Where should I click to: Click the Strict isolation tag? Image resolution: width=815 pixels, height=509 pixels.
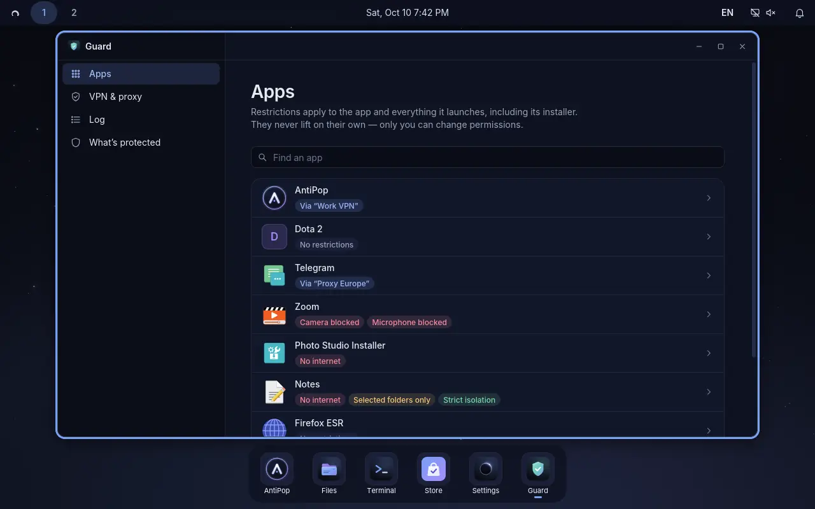coord(469,400)
